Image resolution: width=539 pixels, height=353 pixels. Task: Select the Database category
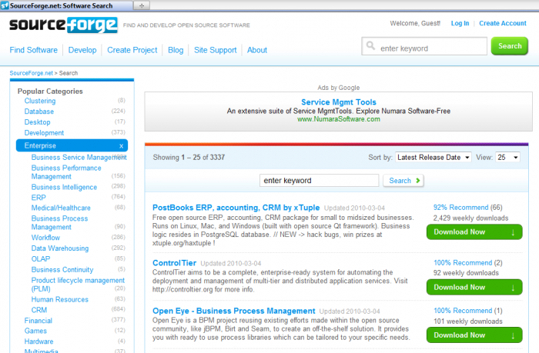coord(38,112)
